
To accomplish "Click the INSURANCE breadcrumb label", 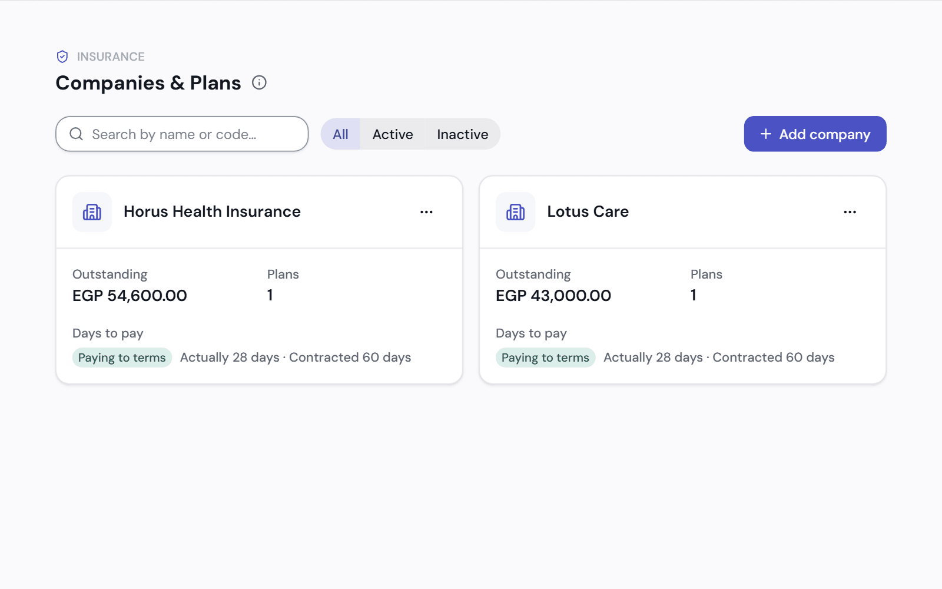I will click(x=111, y=57).
